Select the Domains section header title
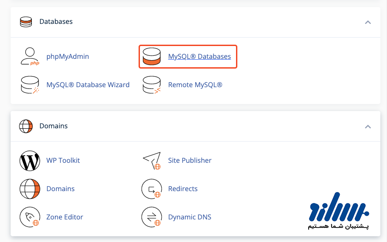 point(53,126)
